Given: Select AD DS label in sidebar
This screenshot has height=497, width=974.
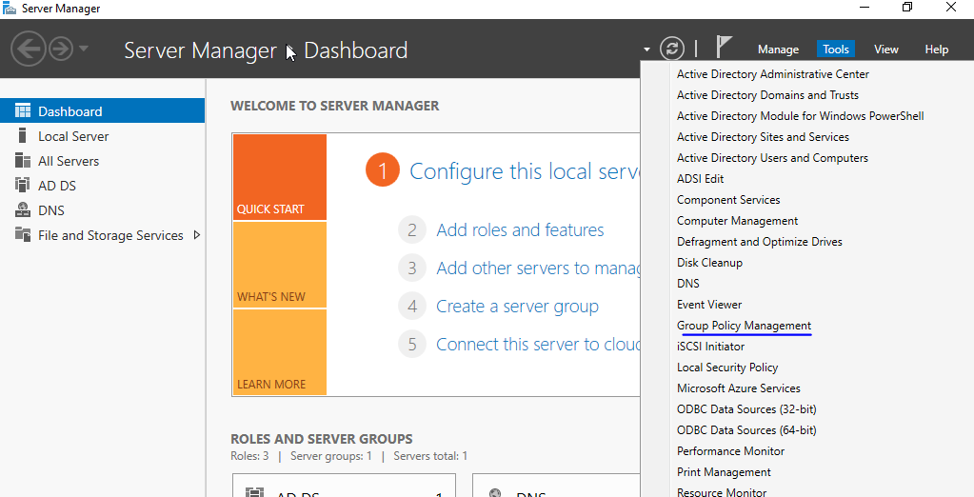Looking at the screenshot, I should [x=57, y=186].
